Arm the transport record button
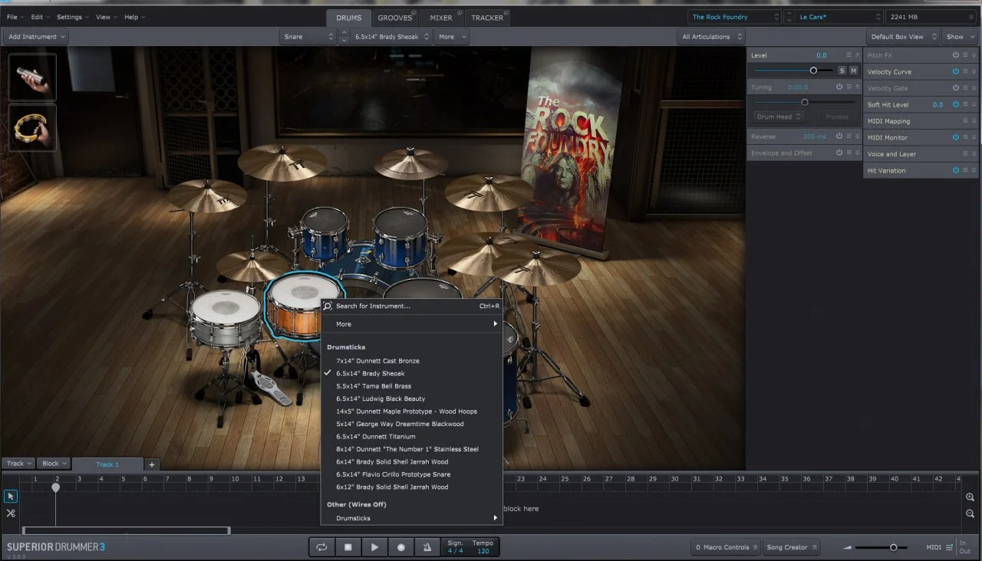 (400, 547)
